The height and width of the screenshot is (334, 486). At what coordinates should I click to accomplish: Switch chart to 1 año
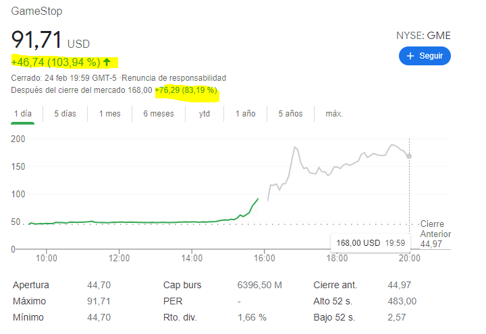click(x=245, y=114)
